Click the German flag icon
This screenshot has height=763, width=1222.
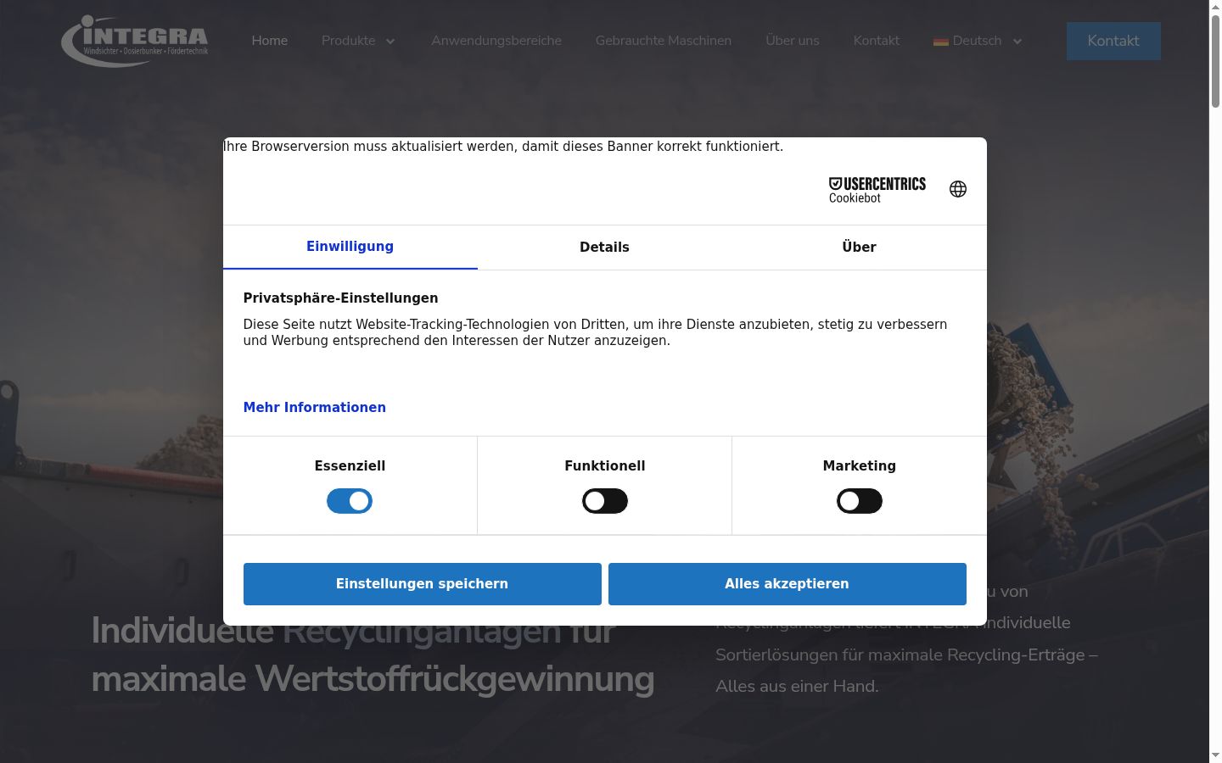[x=940, y=41]
